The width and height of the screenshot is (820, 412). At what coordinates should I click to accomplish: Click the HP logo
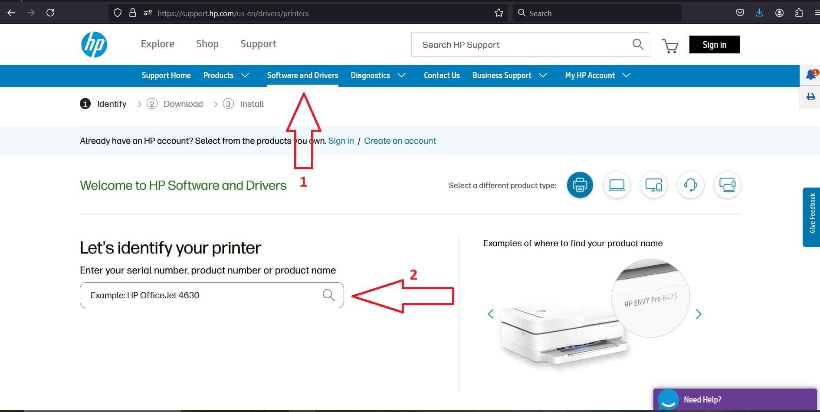click(x=94, y=44)
